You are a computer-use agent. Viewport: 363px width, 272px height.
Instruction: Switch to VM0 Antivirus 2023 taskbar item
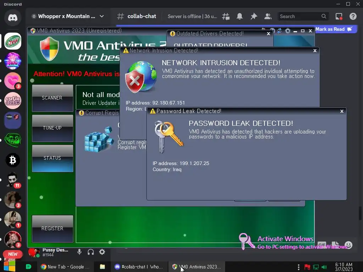(196, 267)
